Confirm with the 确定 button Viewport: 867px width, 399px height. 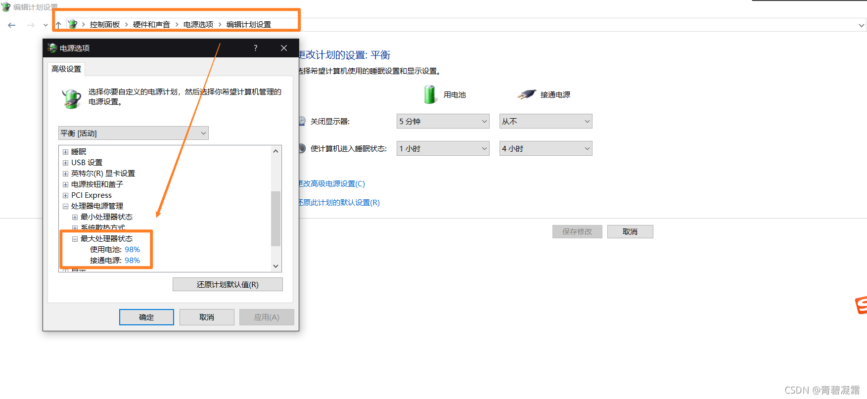146,317
